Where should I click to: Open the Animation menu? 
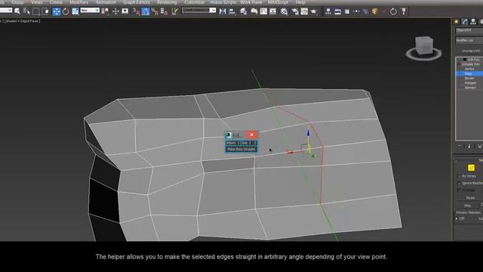click(106, 2)
